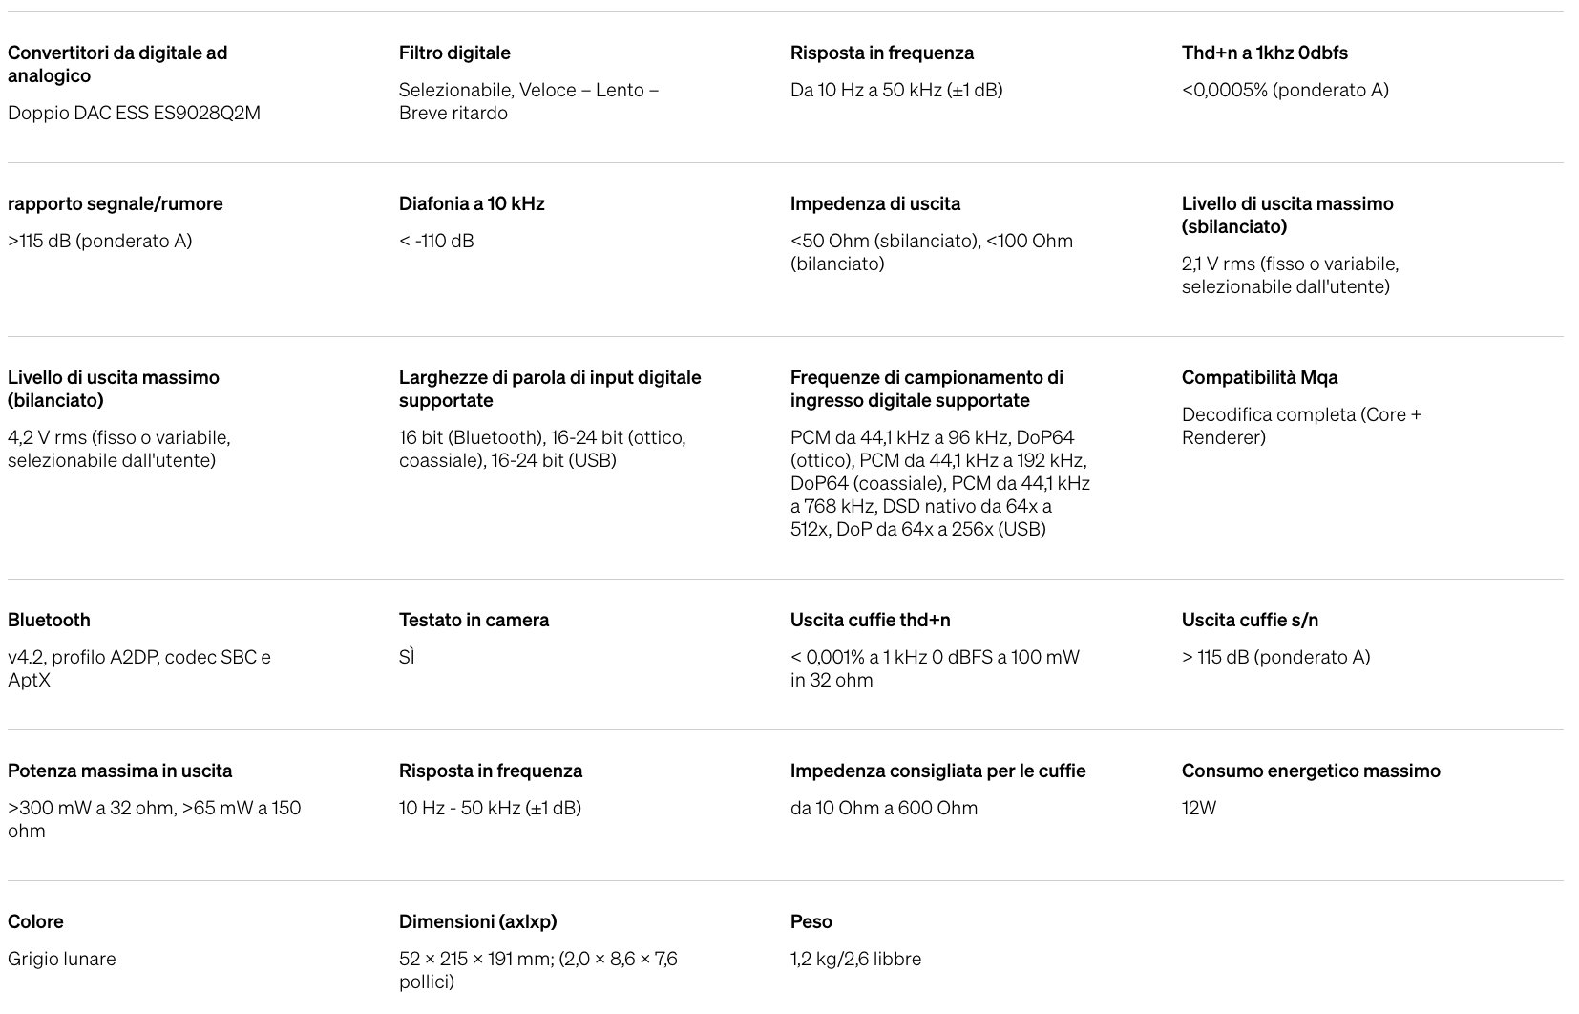Click the 'Thd+n a 1khz 0dbfs' heading

(x=1264, y=53)
